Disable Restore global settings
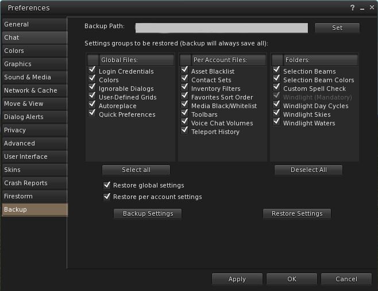Viewport: 378px width, 291px height. [x=107, y=185]
